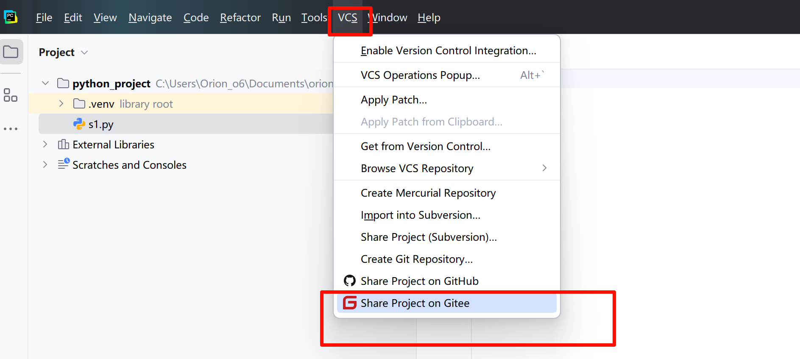Screen dimensions: 800x359
Task: Choose Enable Version Control Integration
Action: pyautogui.click(x=447, y=50)
